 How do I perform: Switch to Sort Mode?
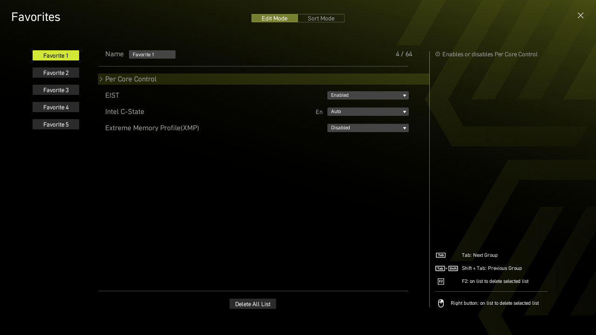(x=321, y=19)
